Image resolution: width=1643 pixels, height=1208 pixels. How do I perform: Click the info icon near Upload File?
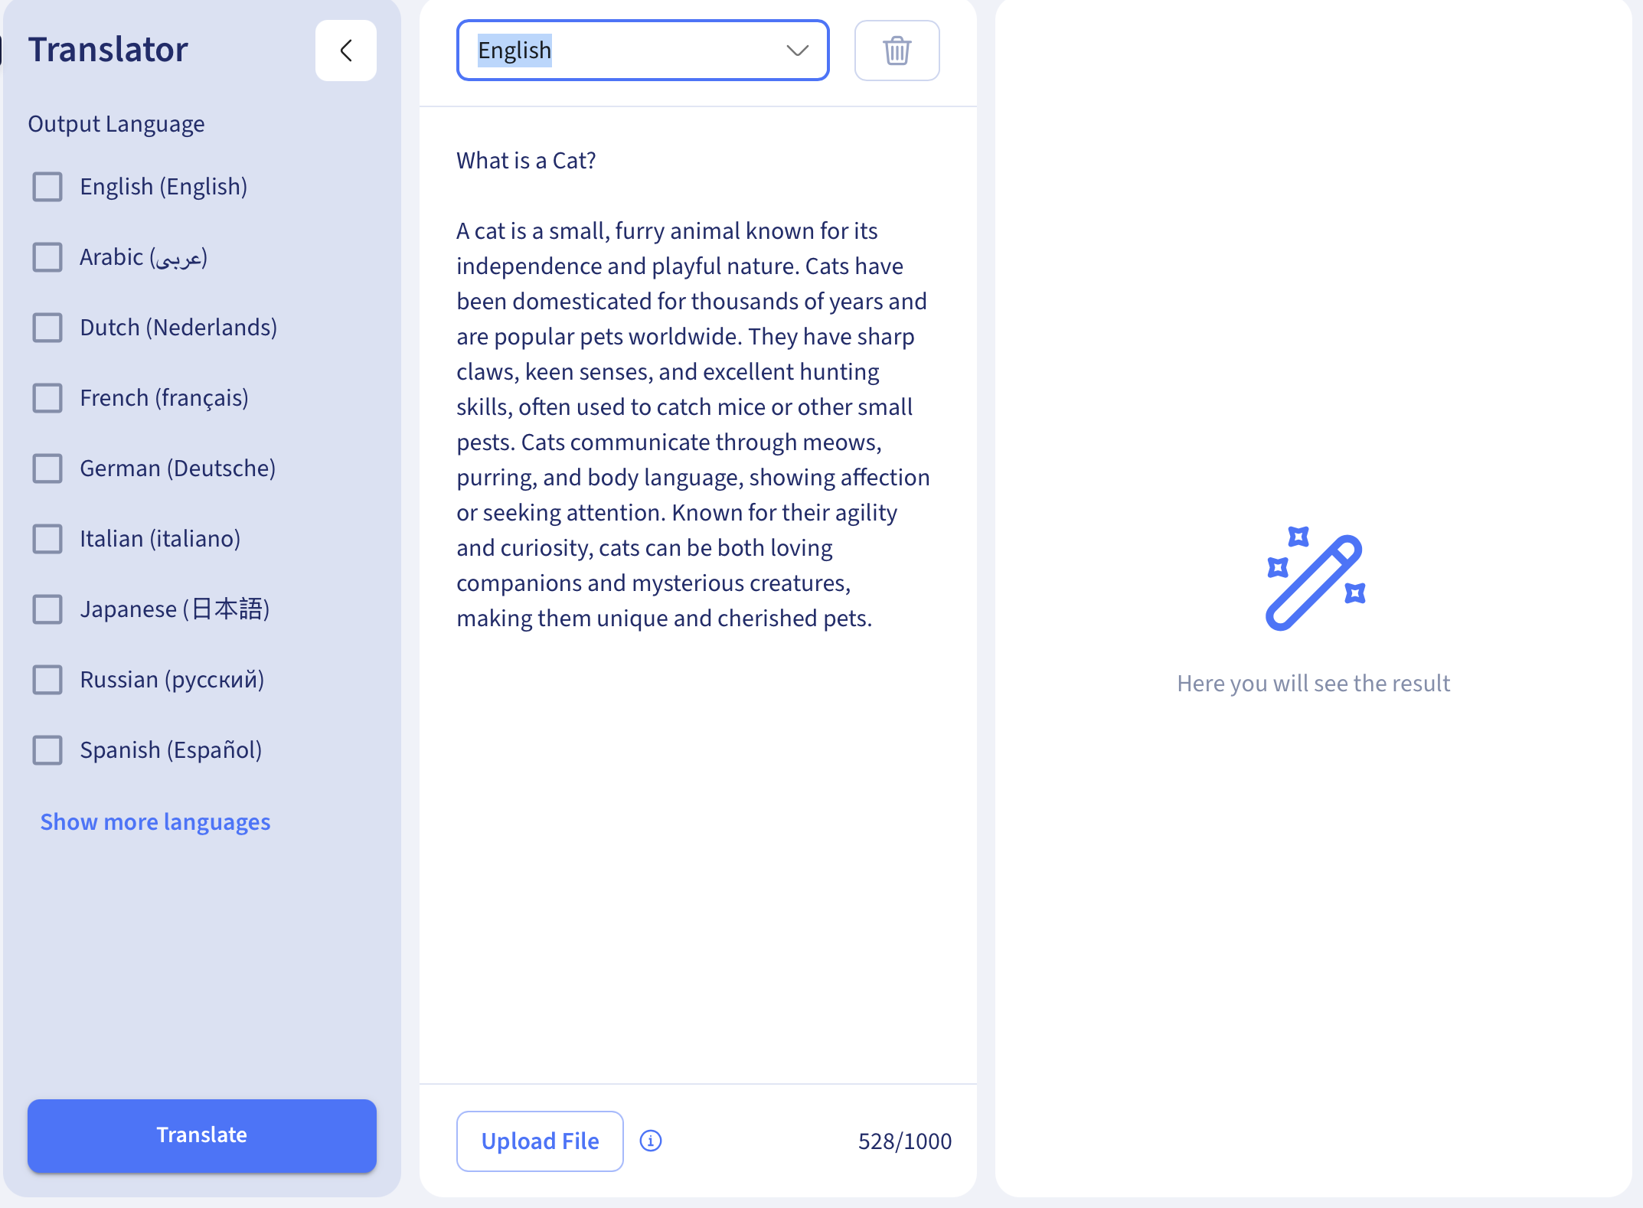[652, 1141]
